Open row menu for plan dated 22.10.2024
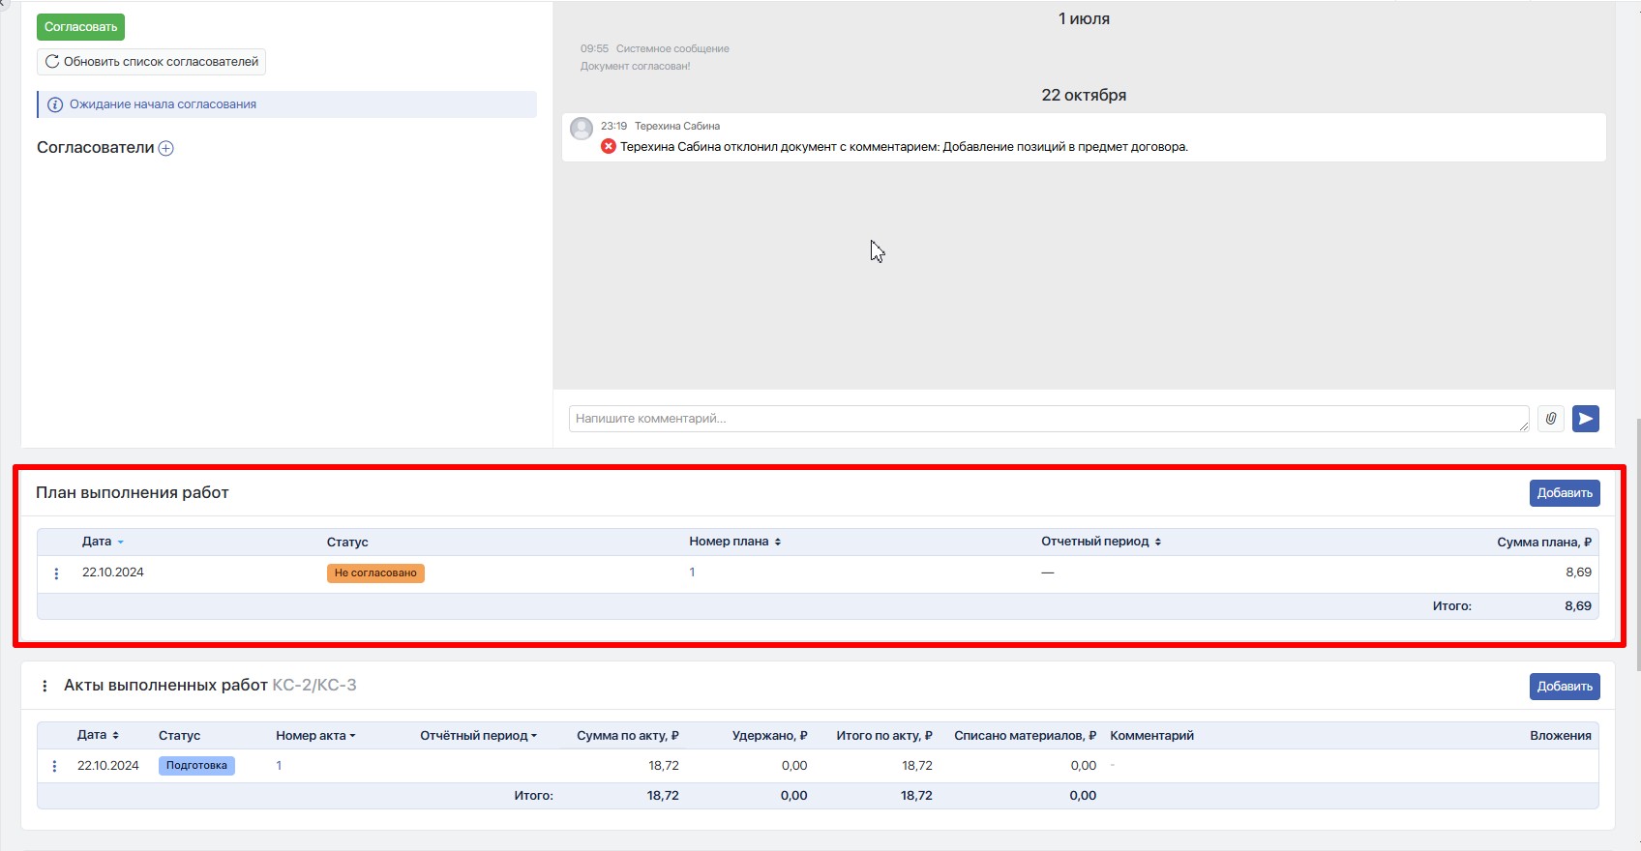This screenshot has height=851, width=1641. tap(56, 573)
